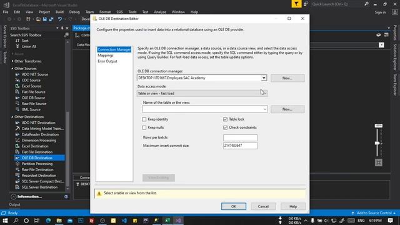Select the Sort transform in toolbox

click(25, 41)
